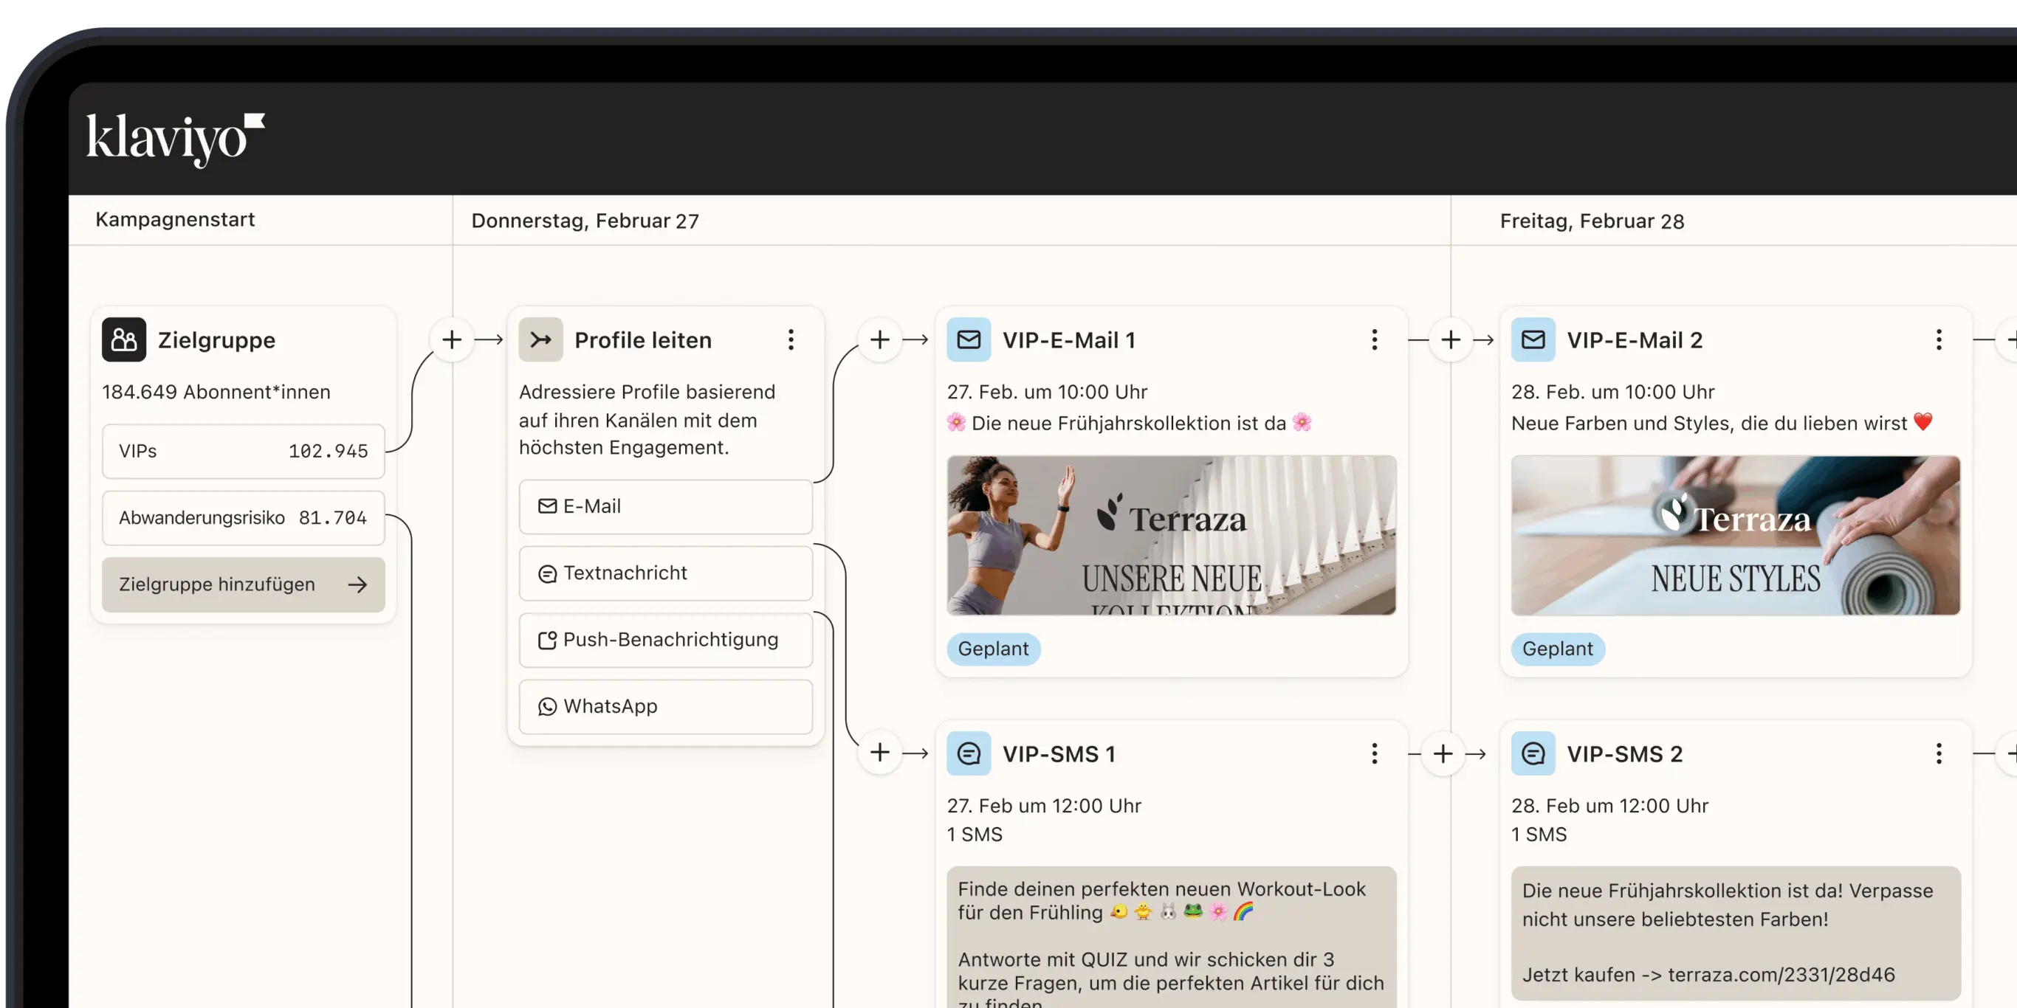Viewport: 2017px width, 1008px height.
Task: Select the Push-Benachrichtigung channel option
Action: 665,639
